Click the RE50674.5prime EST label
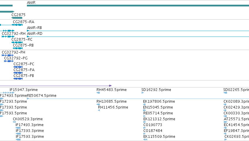 (x=42, y=96)
